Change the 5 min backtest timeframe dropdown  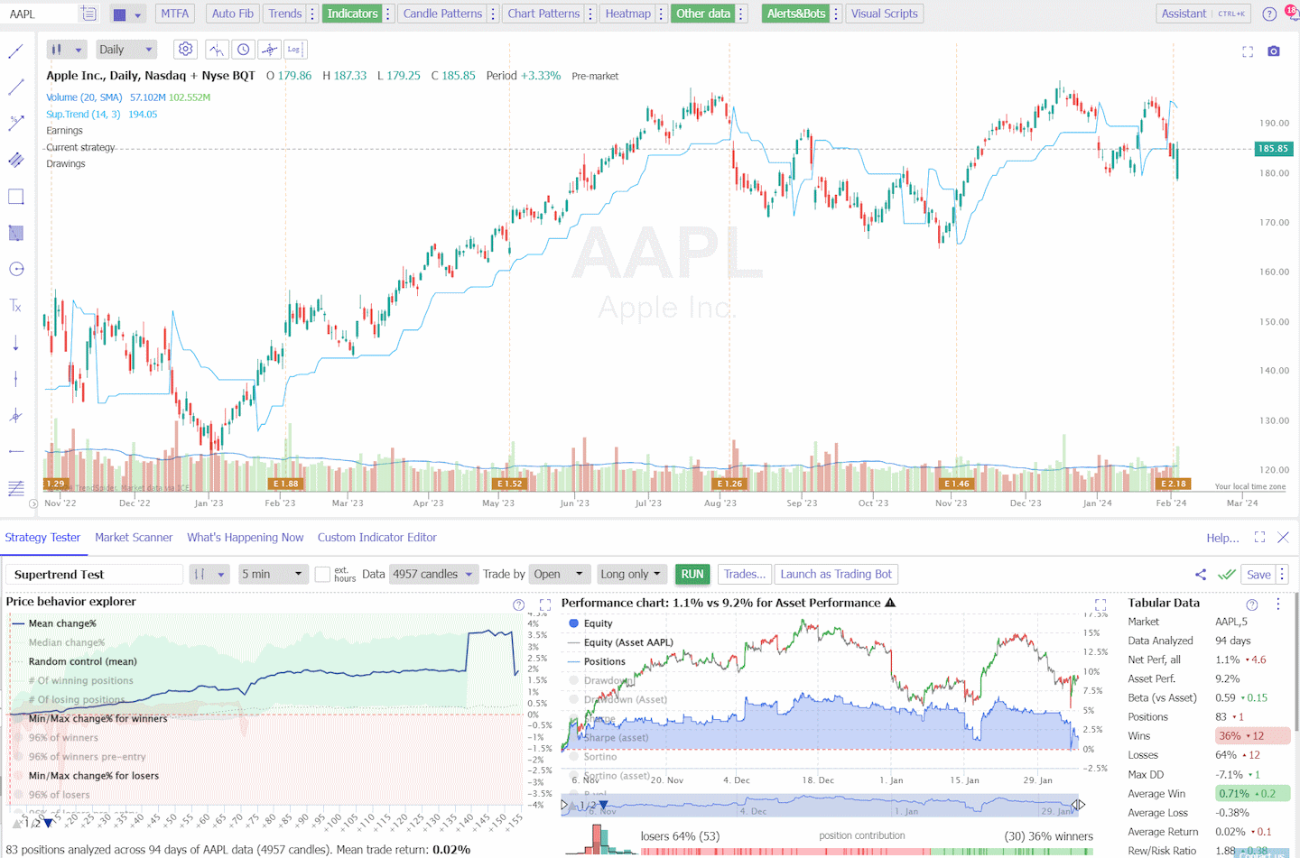pyautogui.click(x=273, y=574)
